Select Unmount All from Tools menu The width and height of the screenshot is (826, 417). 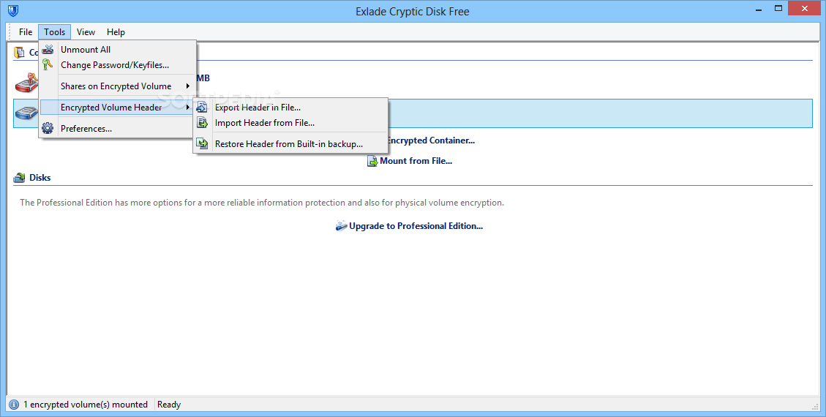[118, 50]
